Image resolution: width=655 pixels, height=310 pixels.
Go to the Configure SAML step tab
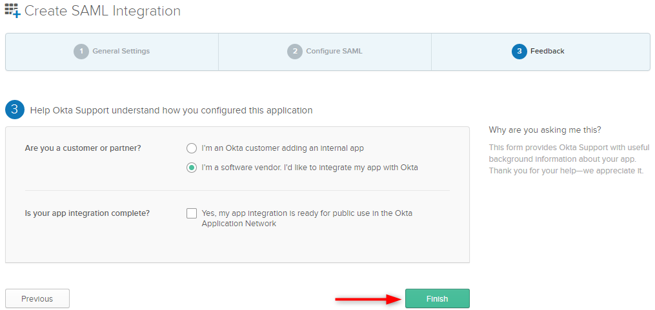[325, 52]
